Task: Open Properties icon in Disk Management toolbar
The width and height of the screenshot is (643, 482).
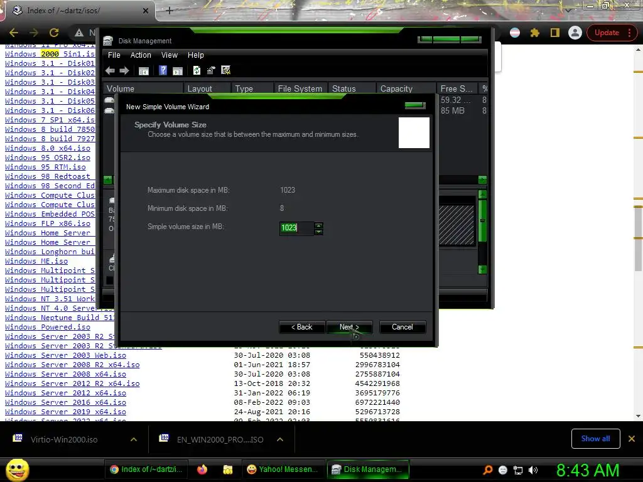Action: [x=211, y=70]
